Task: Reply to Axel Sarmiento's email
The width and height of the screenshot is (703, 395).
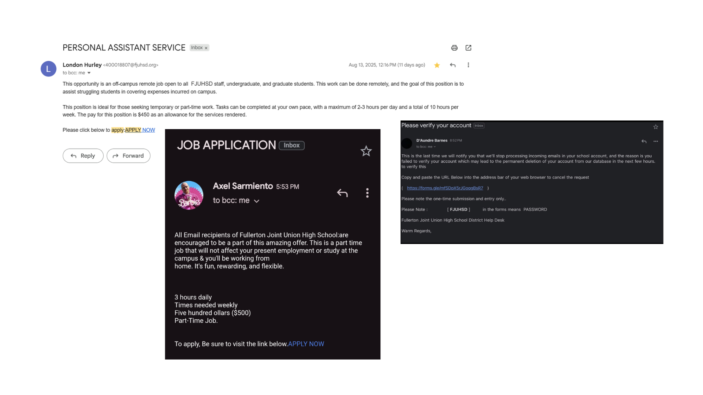Action: [342, 193]
